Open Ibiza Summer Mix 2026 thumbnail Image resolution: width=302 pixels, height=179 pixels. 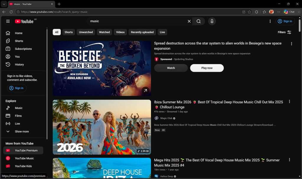click(102, 127)
